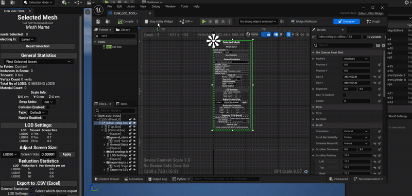Open the Help menu
This screenshot has height=196, width=412.
point(196,7)
